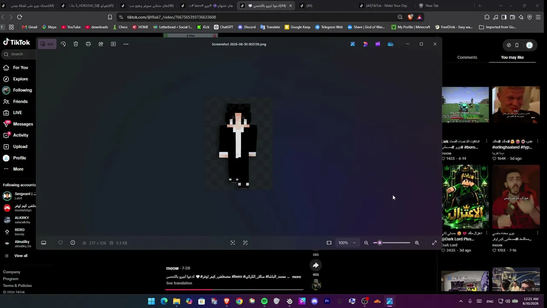This screenshot has height=308, width=547.
Task: Open the ChatGPT bookmark
Action: pyautogui.click(x=224, y=27)
